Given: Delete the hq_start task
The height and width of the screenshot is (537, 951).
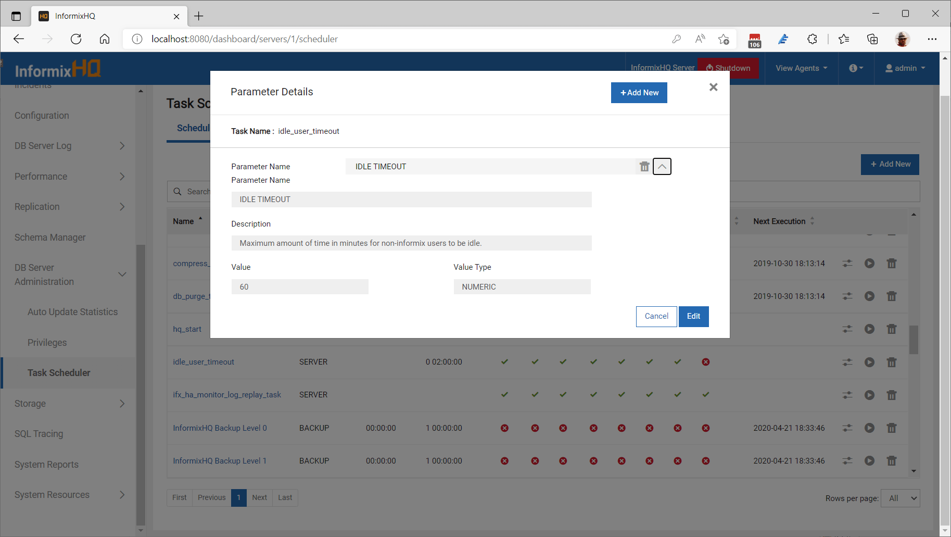Looking at the screenshot, I should [x=892, y=329].
